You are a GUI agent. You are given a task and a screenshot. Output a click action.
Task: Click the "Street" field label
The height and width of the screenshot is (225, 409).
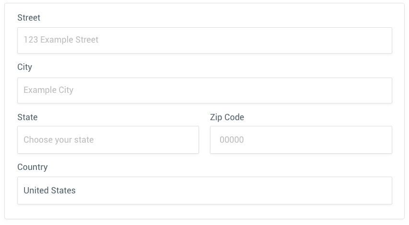point(29,18)
